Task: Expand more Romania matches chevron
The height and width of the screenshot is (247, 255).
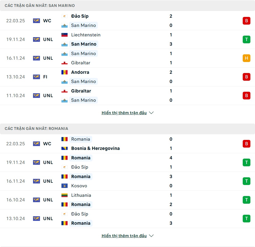Action: click(151, 236)
